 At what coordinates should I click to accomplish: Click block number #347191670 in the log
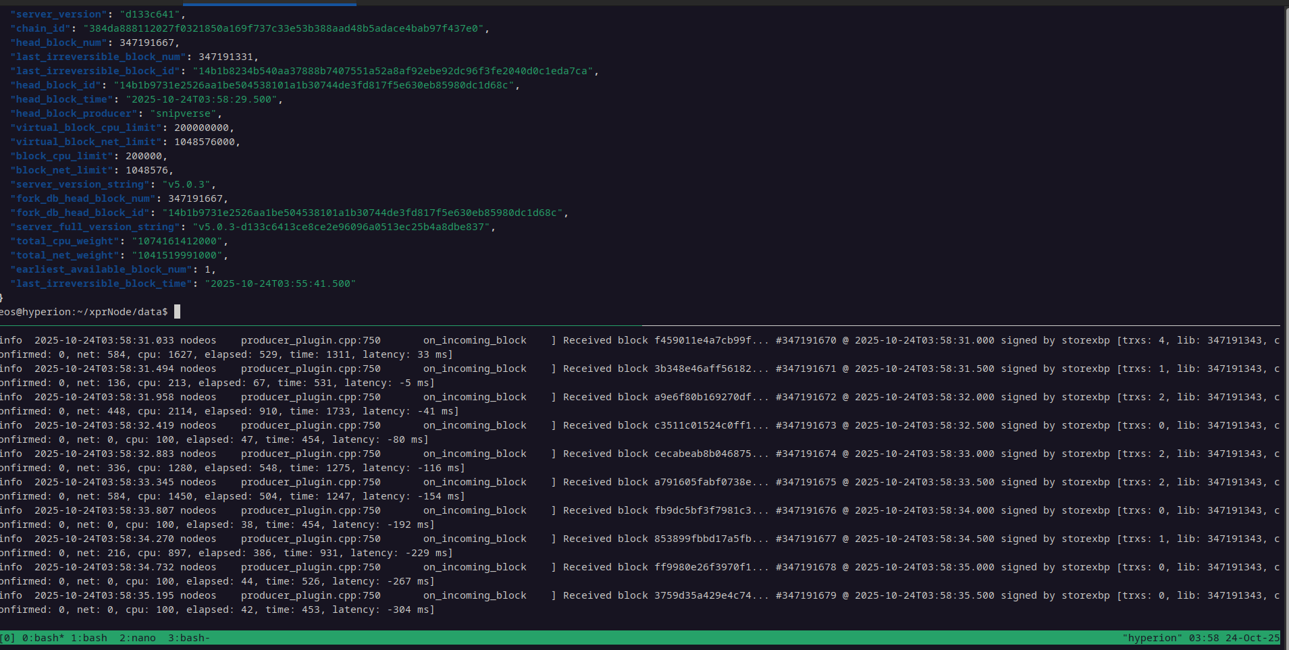(806, 340)
